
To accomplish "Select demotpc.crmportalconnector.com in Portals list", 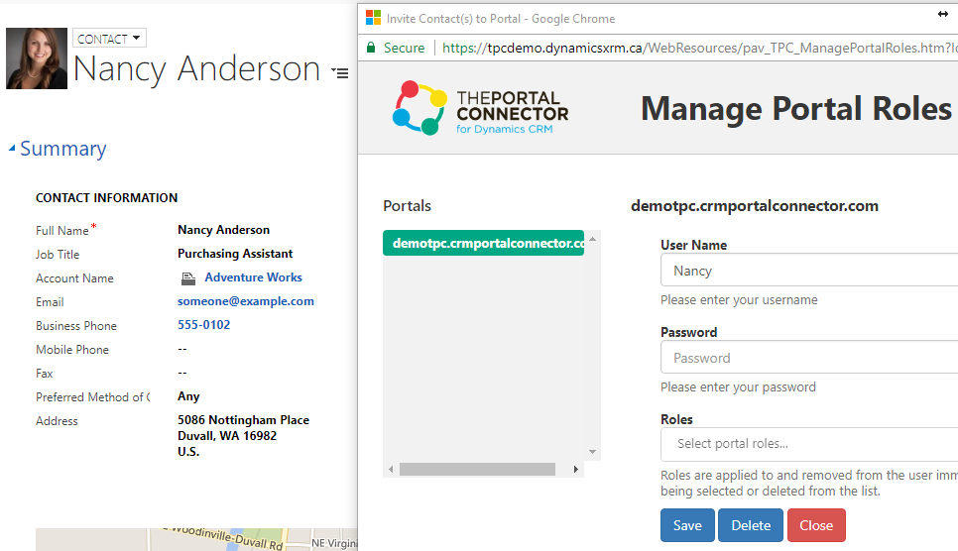I will tap(483, 243).
